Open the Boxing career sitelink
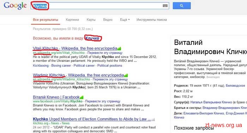The image size is (247, 133). (x=61, y=66)
